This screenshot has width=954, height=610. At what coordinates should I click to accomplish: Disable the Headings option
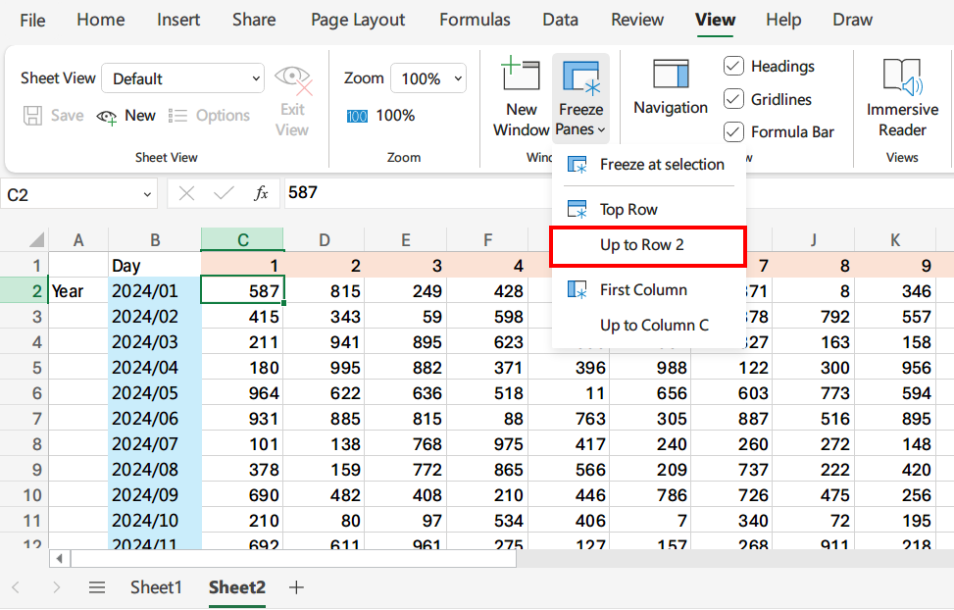click(x=732, y=66)
